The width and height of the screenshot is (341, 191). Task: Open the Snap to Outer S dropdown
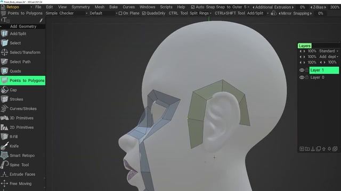232,7
